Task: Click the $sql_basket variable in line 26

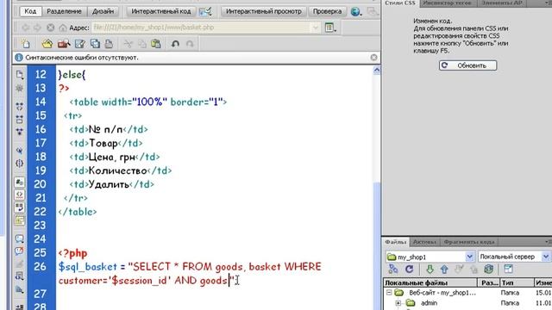Action: pos(87,267)
